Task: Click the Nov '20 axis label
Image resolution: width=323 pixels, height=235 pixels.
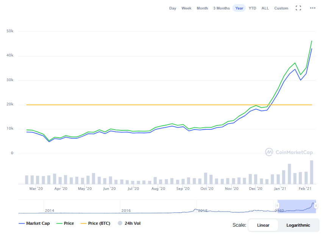Action: pos(231,188)
